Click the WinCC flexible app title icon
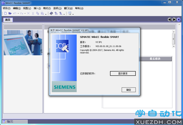Viewport: 183px width, 125px height. (3, 3)
